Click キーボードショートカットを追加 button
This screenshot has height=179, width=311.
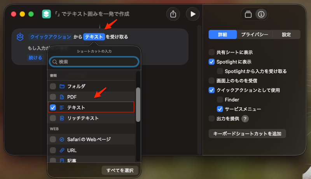click(x=247, y=133)
